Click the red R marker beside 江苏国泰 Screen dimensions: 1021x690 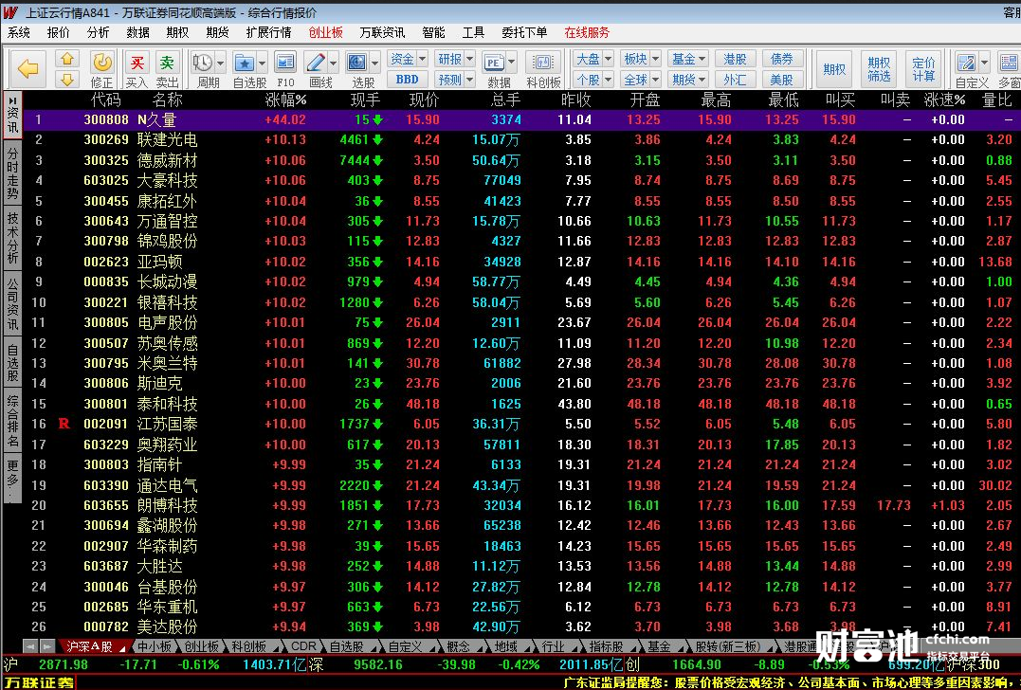(64, 424)
